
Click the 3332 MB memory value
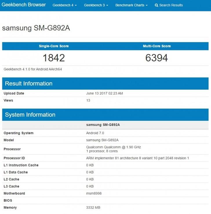pos(93,207)
